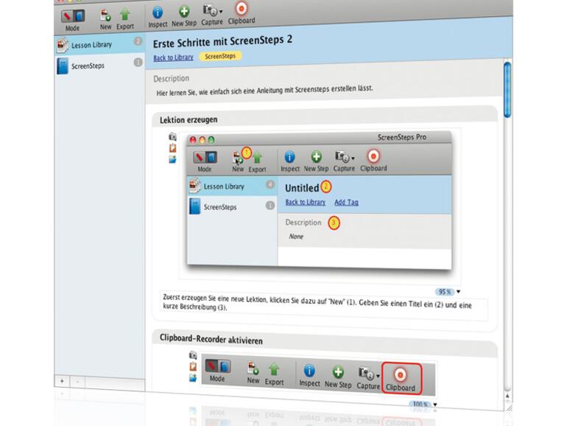Image resolution: width=567 pixels, height=426 pixels.
Task: Follow the Back to Library link under lesson title
Action: tap(173, 57)
